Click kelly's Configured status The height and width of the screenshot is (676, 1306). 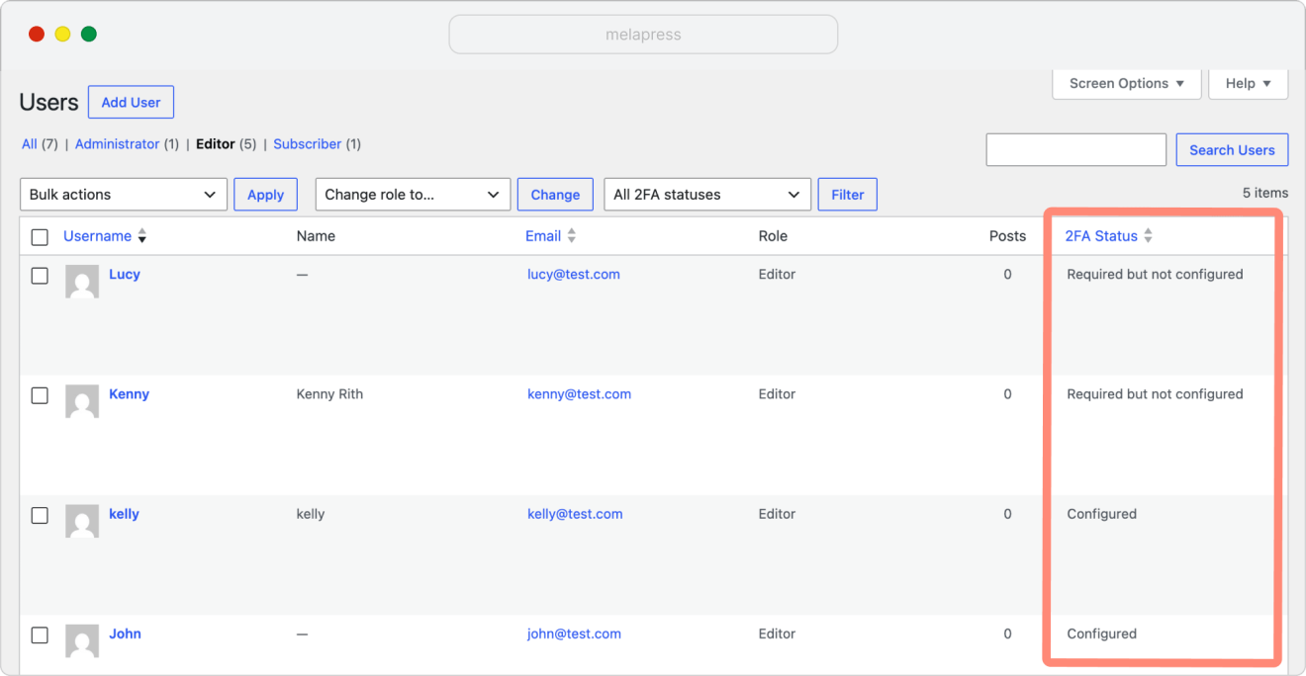1101,514
